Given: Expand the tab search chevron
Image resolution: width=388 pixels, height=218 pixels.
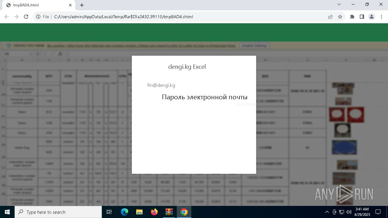Looking at the screenshot, I should click(x=339, y=4).
